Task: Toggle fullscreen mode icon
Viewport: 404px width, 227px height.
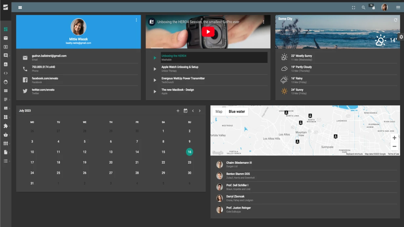Action: (353, 8)
